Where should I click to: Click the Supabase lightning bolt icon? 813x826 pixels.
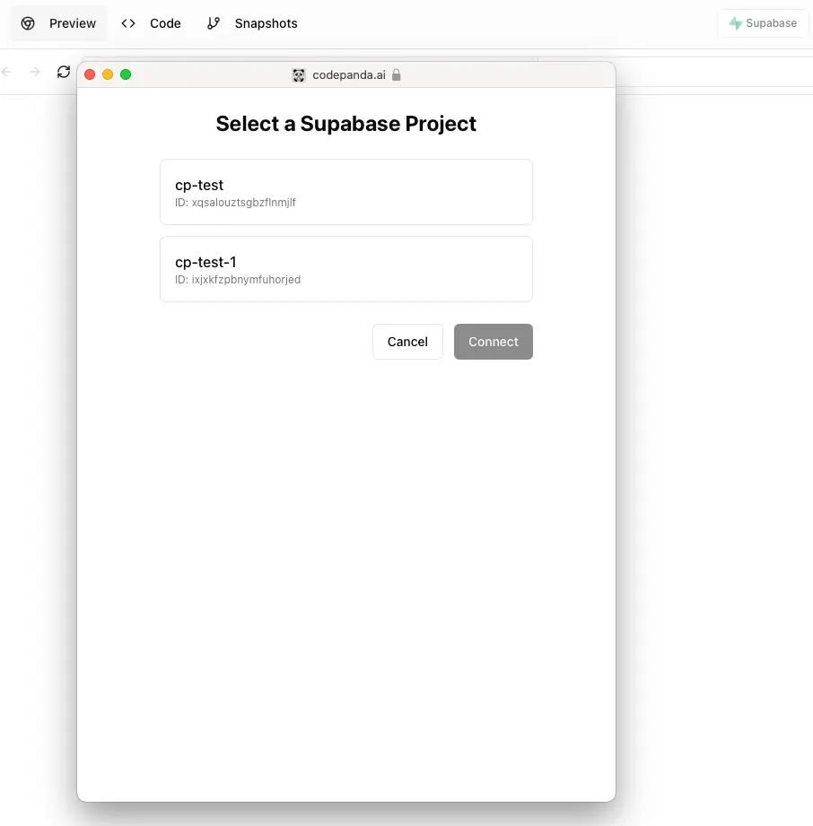[x=736, y=23]
